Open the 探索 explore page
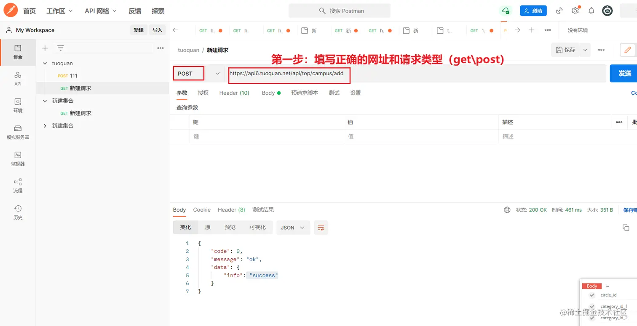 point(158,11)
